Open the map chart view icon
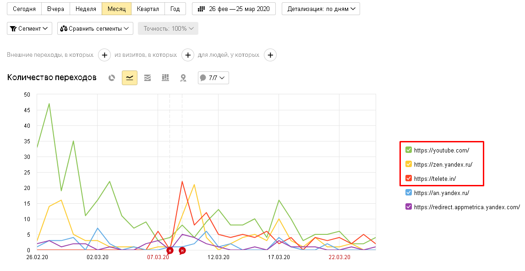The image size is (525, 271). click(183, 78)
